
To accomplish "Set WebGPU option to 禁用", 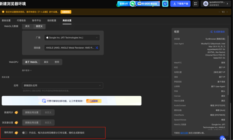I will [57, 62].
